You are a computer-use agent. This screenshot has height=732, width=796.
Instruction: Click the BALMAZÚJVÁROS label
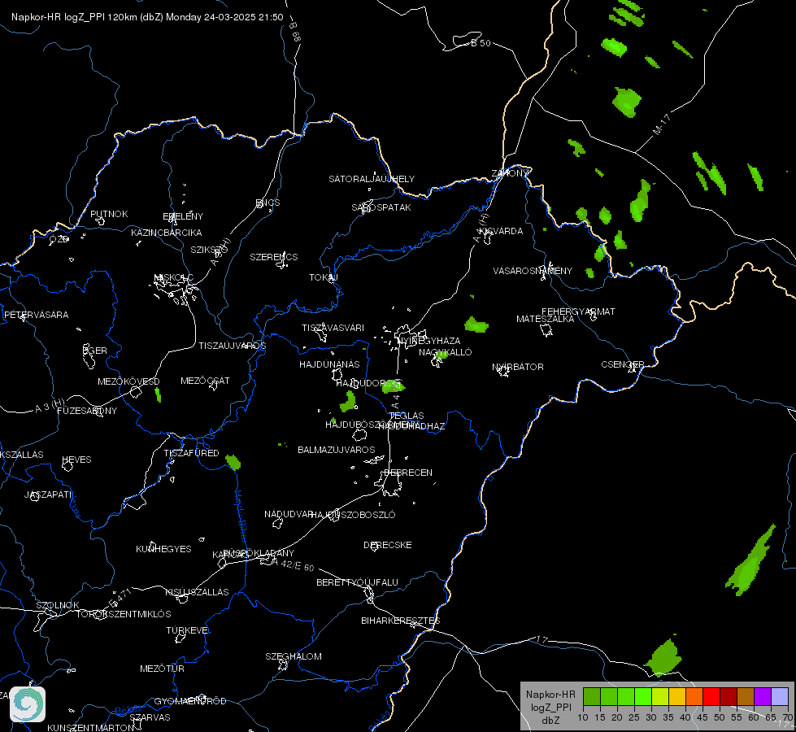(x=337, y=450)
